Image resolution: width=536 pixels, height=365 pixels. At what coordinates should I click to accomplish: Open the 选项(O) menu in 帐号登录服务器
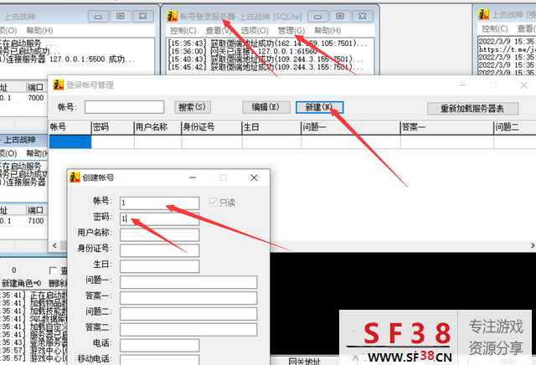point(255,31)
